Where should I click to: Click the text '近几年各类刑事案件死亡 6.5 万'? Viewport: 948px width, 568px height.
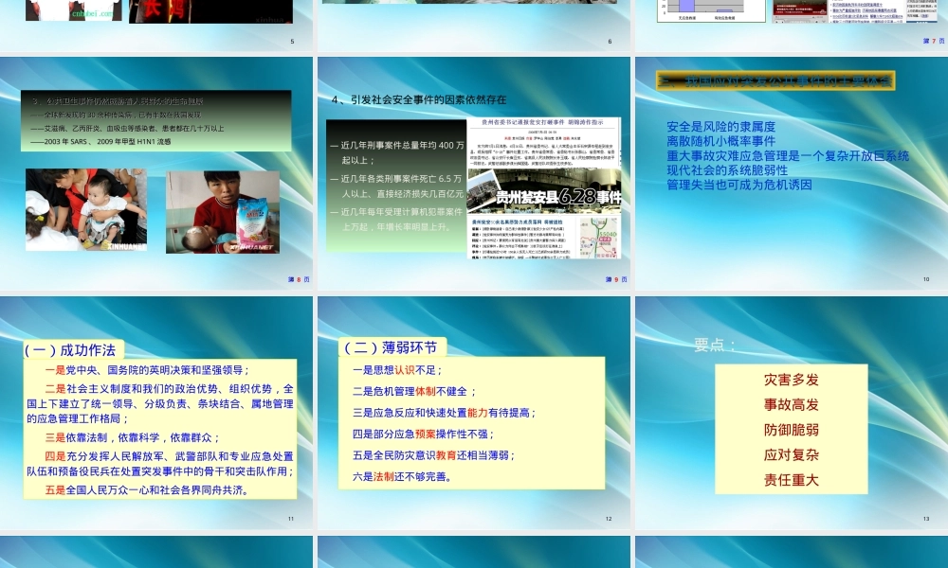(x=401, y=179)
